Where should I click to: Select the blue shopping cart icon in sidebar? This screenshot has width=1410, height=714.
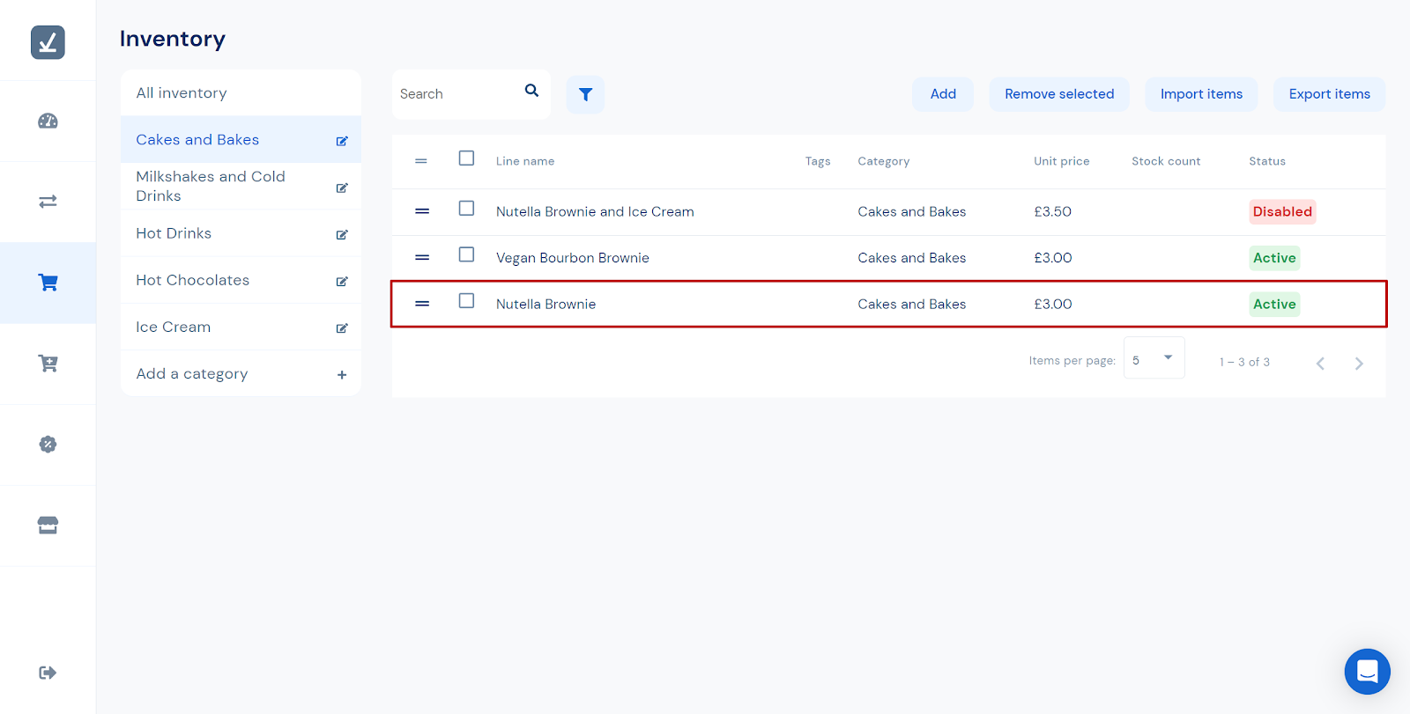click(48, 283)
